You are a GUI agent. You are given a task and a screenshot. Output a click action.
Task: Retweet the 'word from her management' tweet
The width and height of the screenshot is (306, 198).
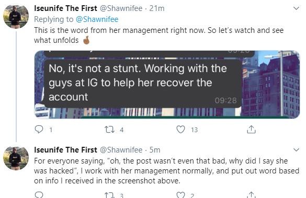pyautogui.click(x=109, y=130)
